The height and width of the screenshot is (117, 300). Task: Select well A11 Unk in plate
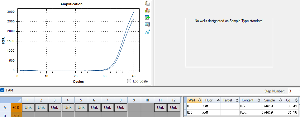[160, 108]
